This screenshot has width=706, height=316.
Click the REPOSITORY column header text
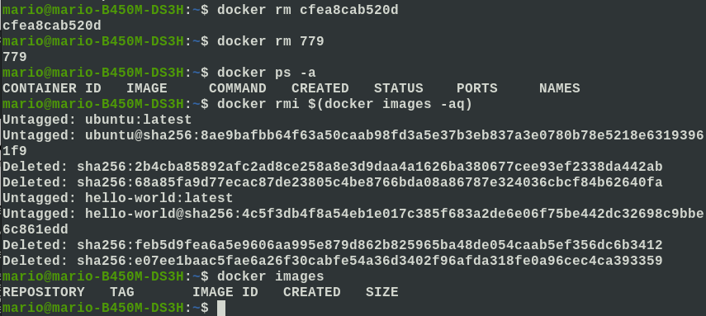(x=43, y=293)
